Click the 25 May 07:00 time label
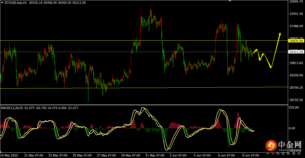Image resolution: width=305 pixels, height=158 pixels. click(82, 155)
